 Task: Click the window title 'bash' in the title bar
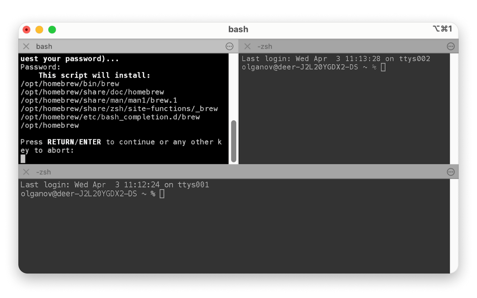click(238, 29)
